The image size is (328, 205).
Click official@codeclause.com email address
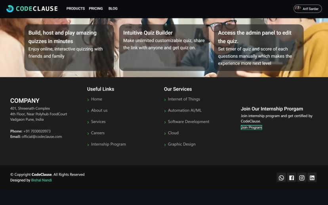click(x=42, y=137)
